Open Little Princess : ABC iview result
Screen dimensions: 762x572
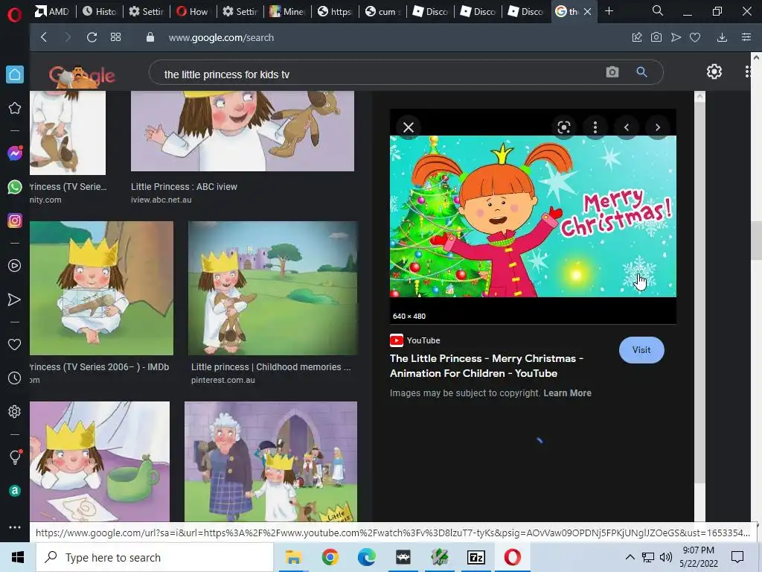184,187
